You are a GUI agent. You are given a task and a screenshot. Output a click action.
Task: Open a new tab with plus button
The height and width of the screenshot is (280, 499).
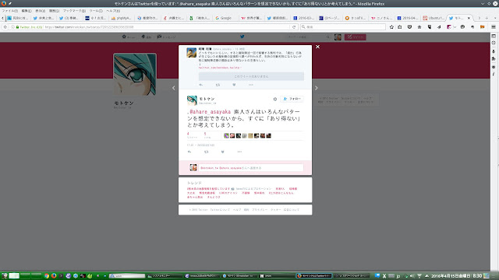[487, 18]
